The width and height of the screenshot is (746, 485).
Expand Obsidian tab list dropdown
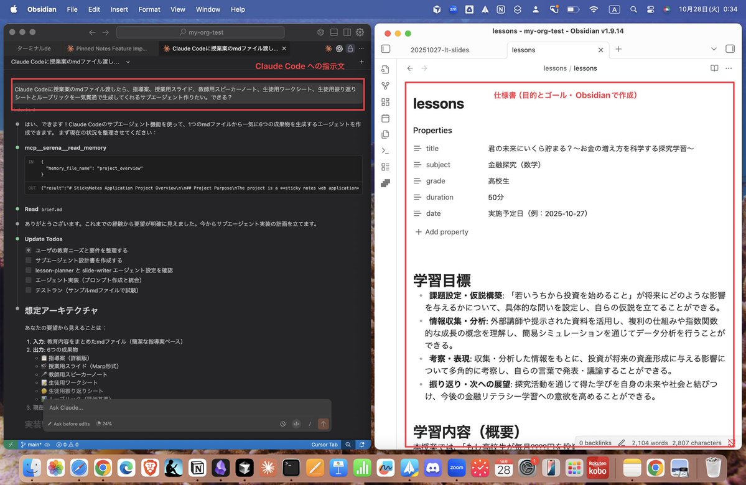coord(714,49)
